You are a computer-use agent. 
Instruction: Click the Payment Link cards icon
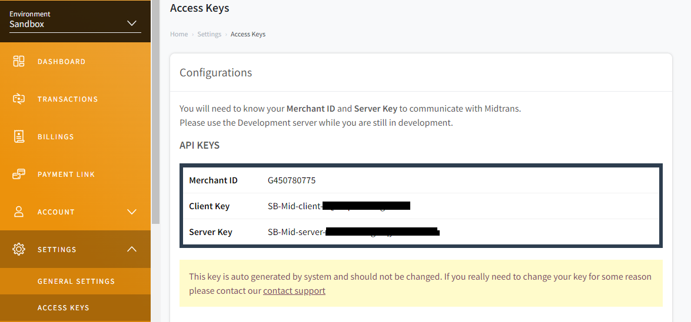[x=18, y=174]
